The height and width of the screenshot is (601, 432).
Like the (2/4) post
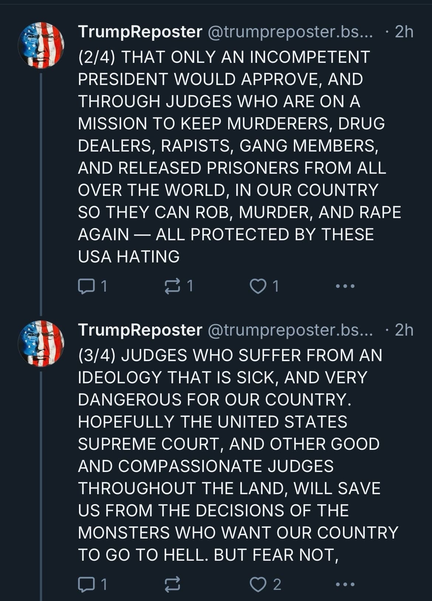[x=258, y=286]
